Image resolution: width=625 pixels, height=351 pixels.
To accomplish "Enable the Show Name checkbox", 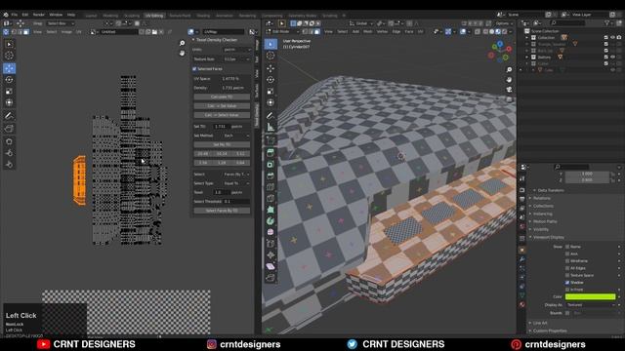I will (x=567, y=247).
